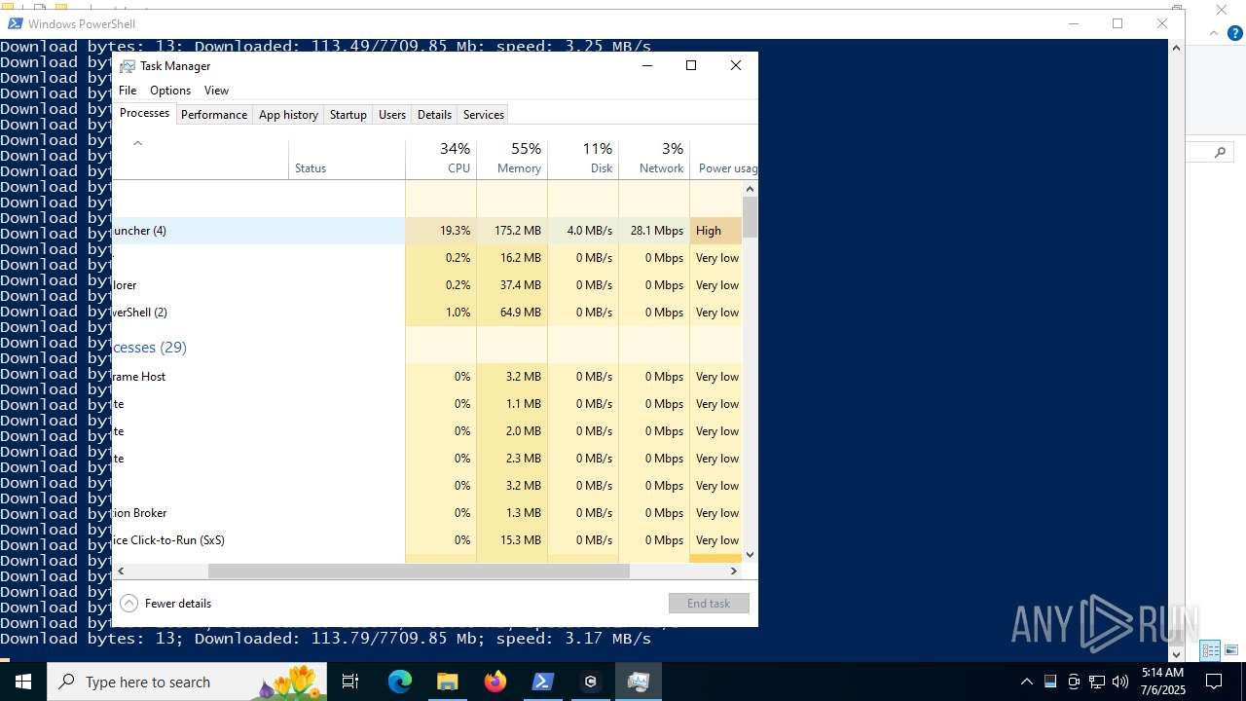Image resolution: width=1246 pixels, height=701 pixels.
Task: Switch to Task Manager taskbar icon
Action: point(638,682)
